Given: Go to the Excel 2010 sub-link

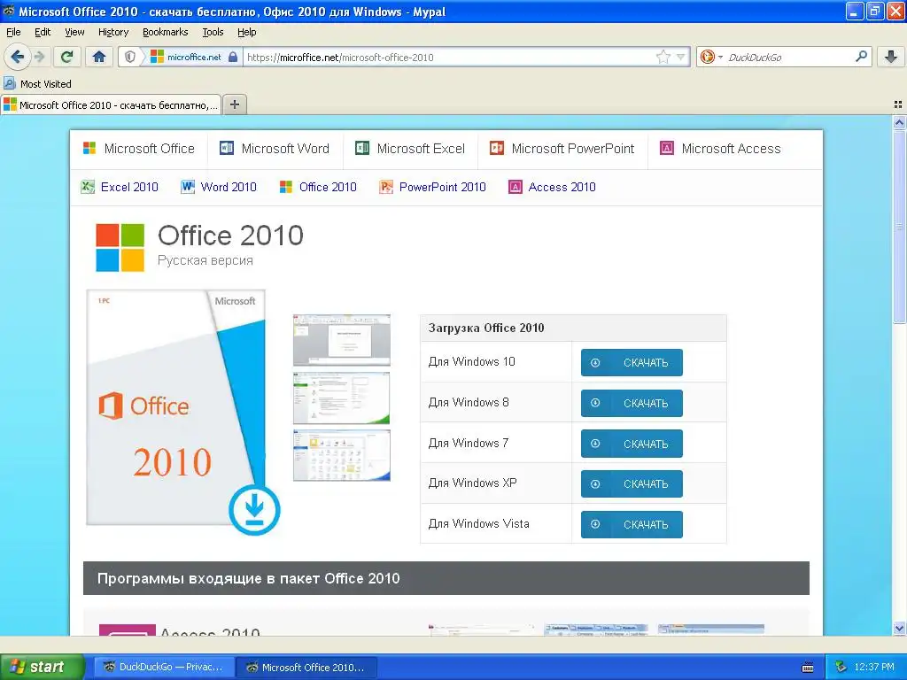Looking at the screenshot, I should click(x=120, y=187).
